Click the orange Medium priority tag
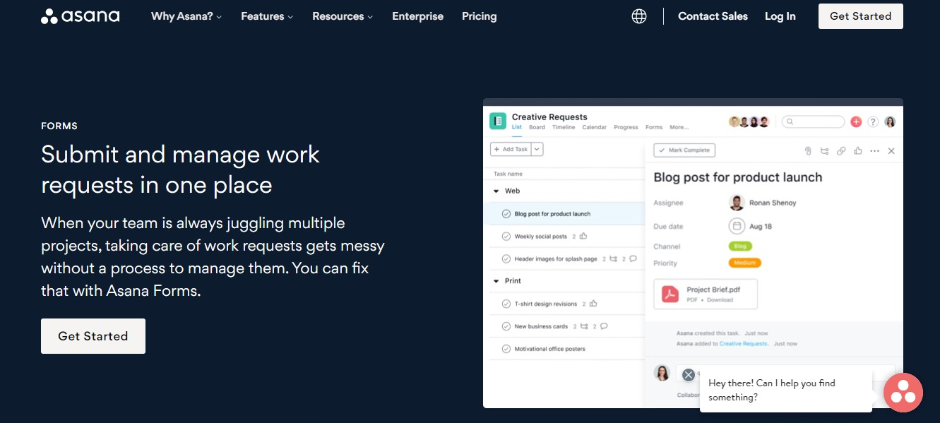 [x=745, y=263]
